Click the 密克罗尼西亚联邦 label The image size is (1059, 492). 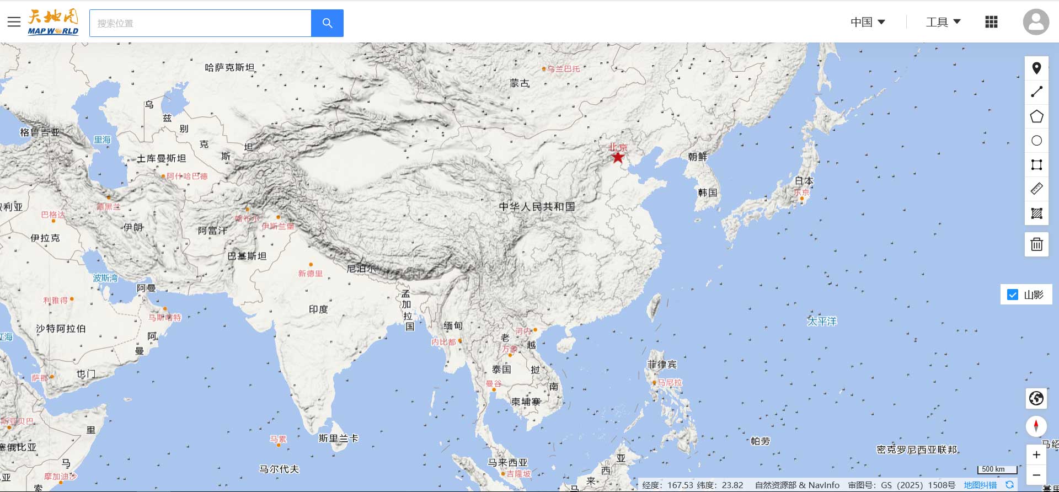click(x=917, y=450)
